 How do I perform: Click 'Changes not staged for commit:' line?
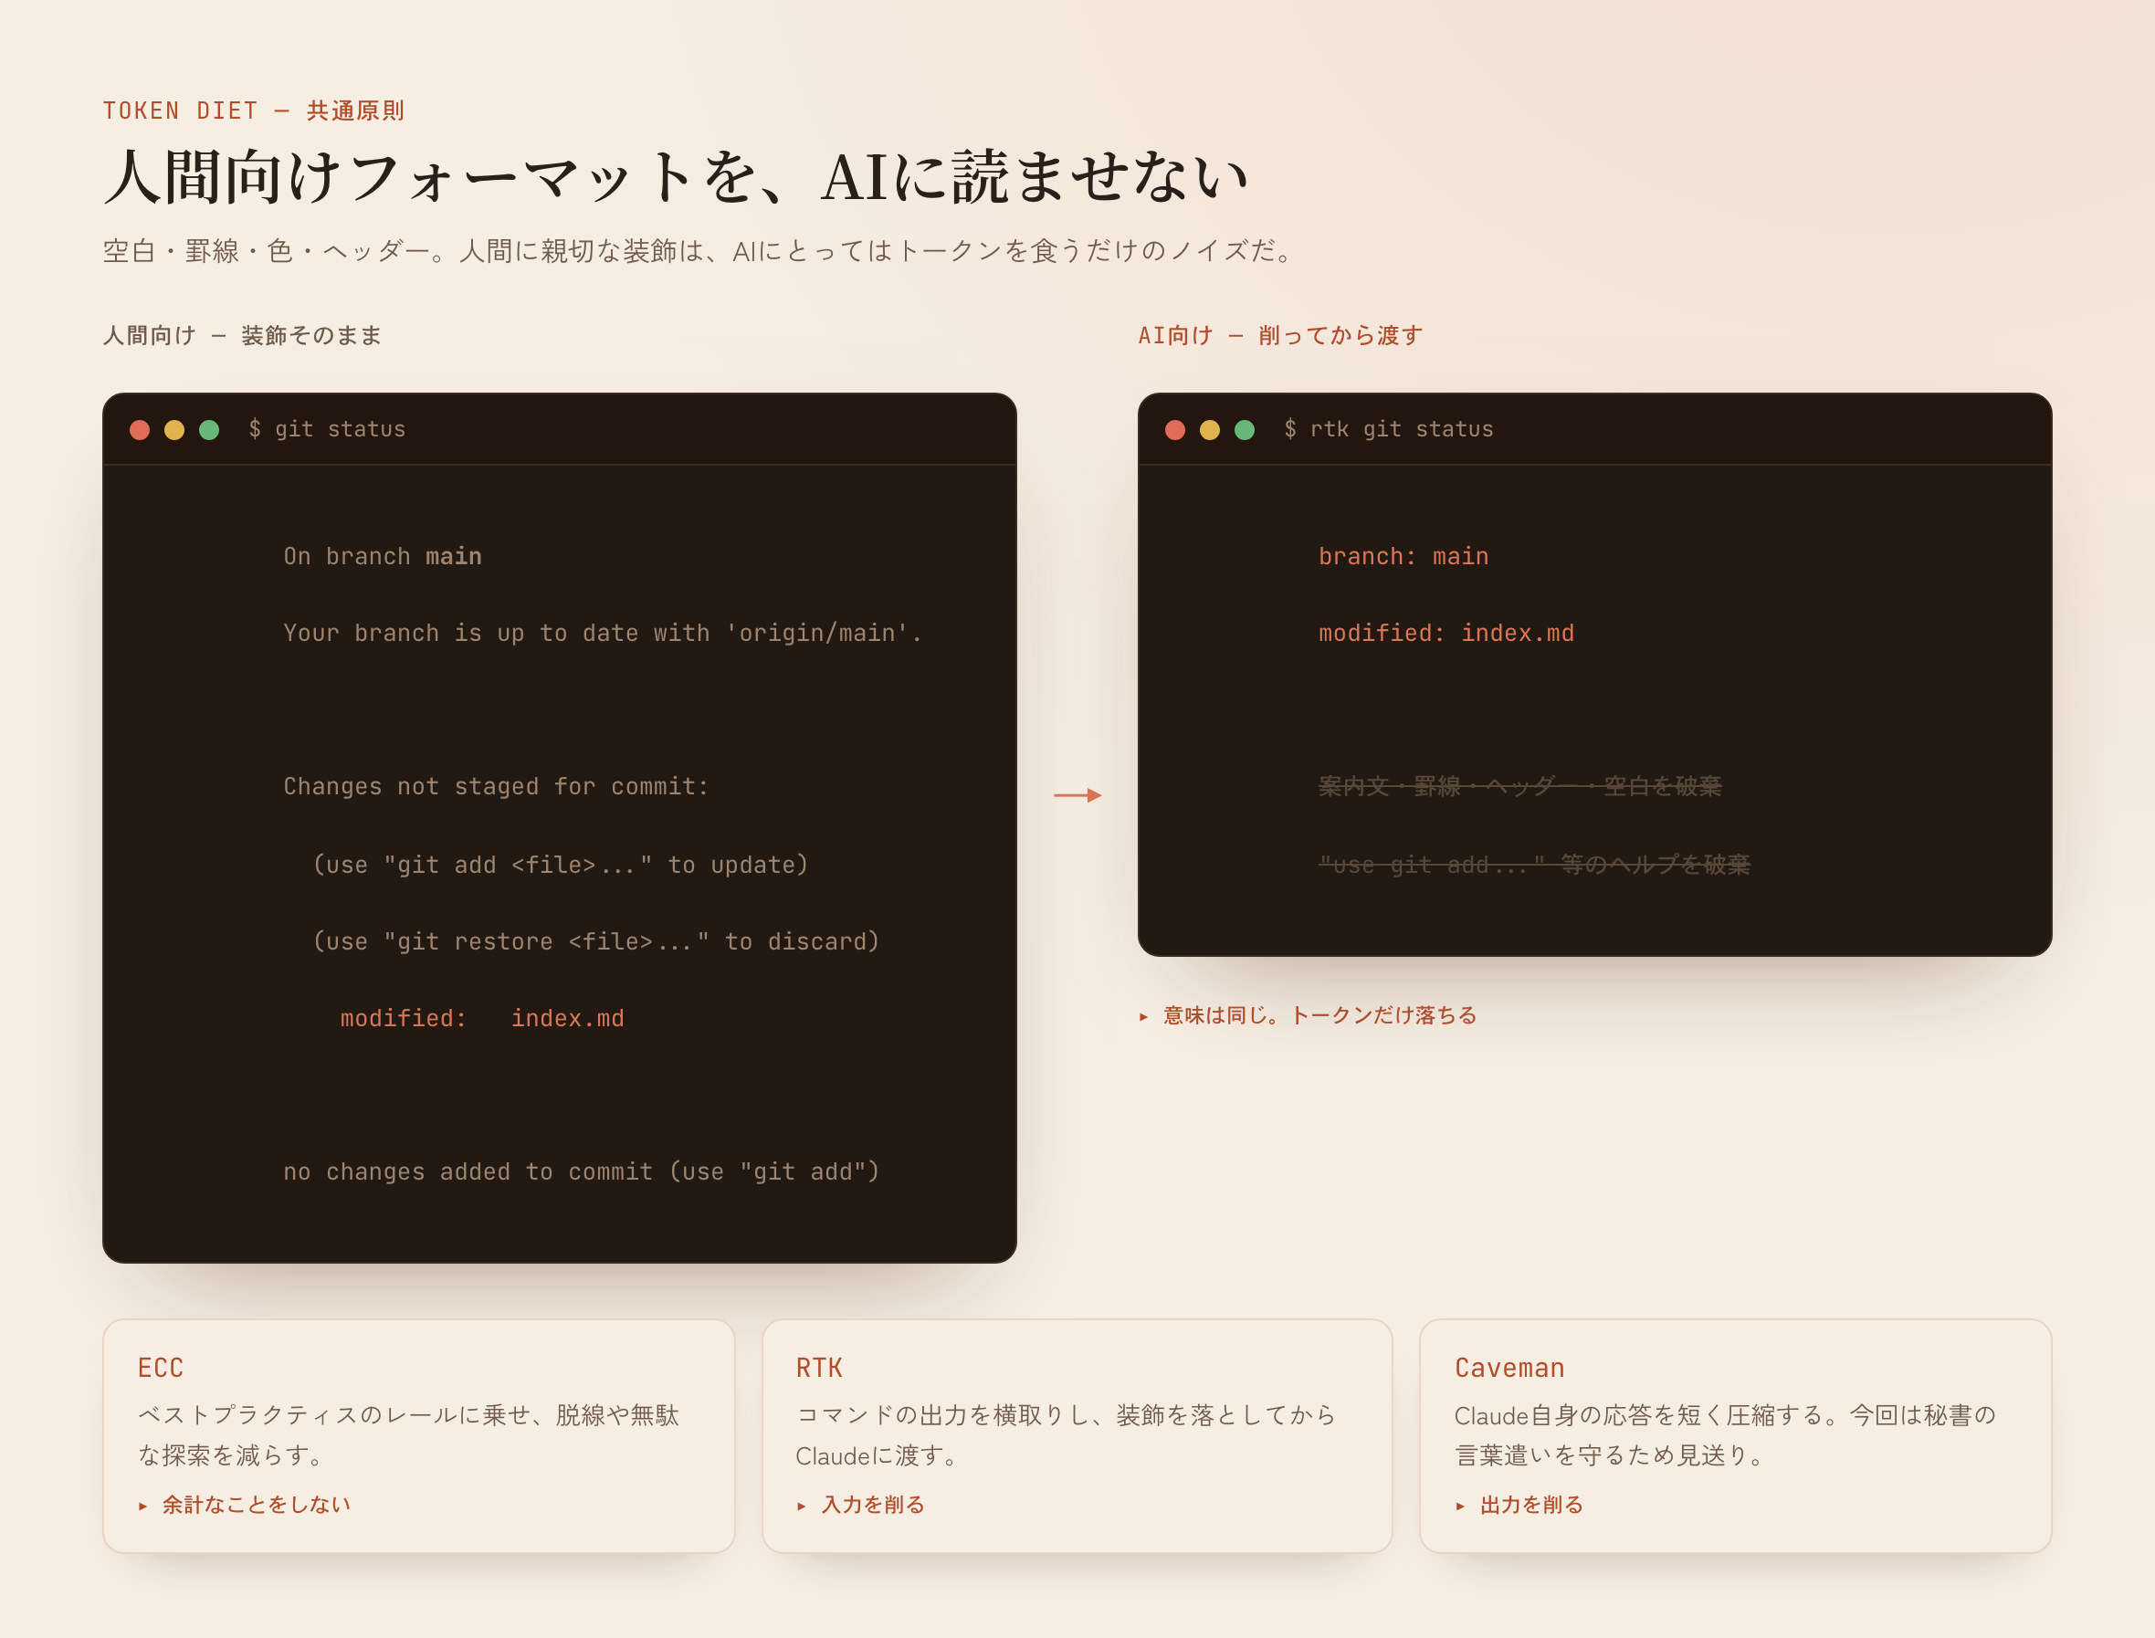point(497,787)
